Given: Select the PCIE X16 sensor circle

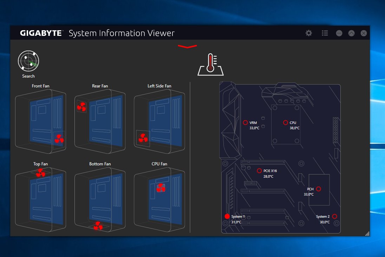Looking at the screenshot, I should 259,171.
